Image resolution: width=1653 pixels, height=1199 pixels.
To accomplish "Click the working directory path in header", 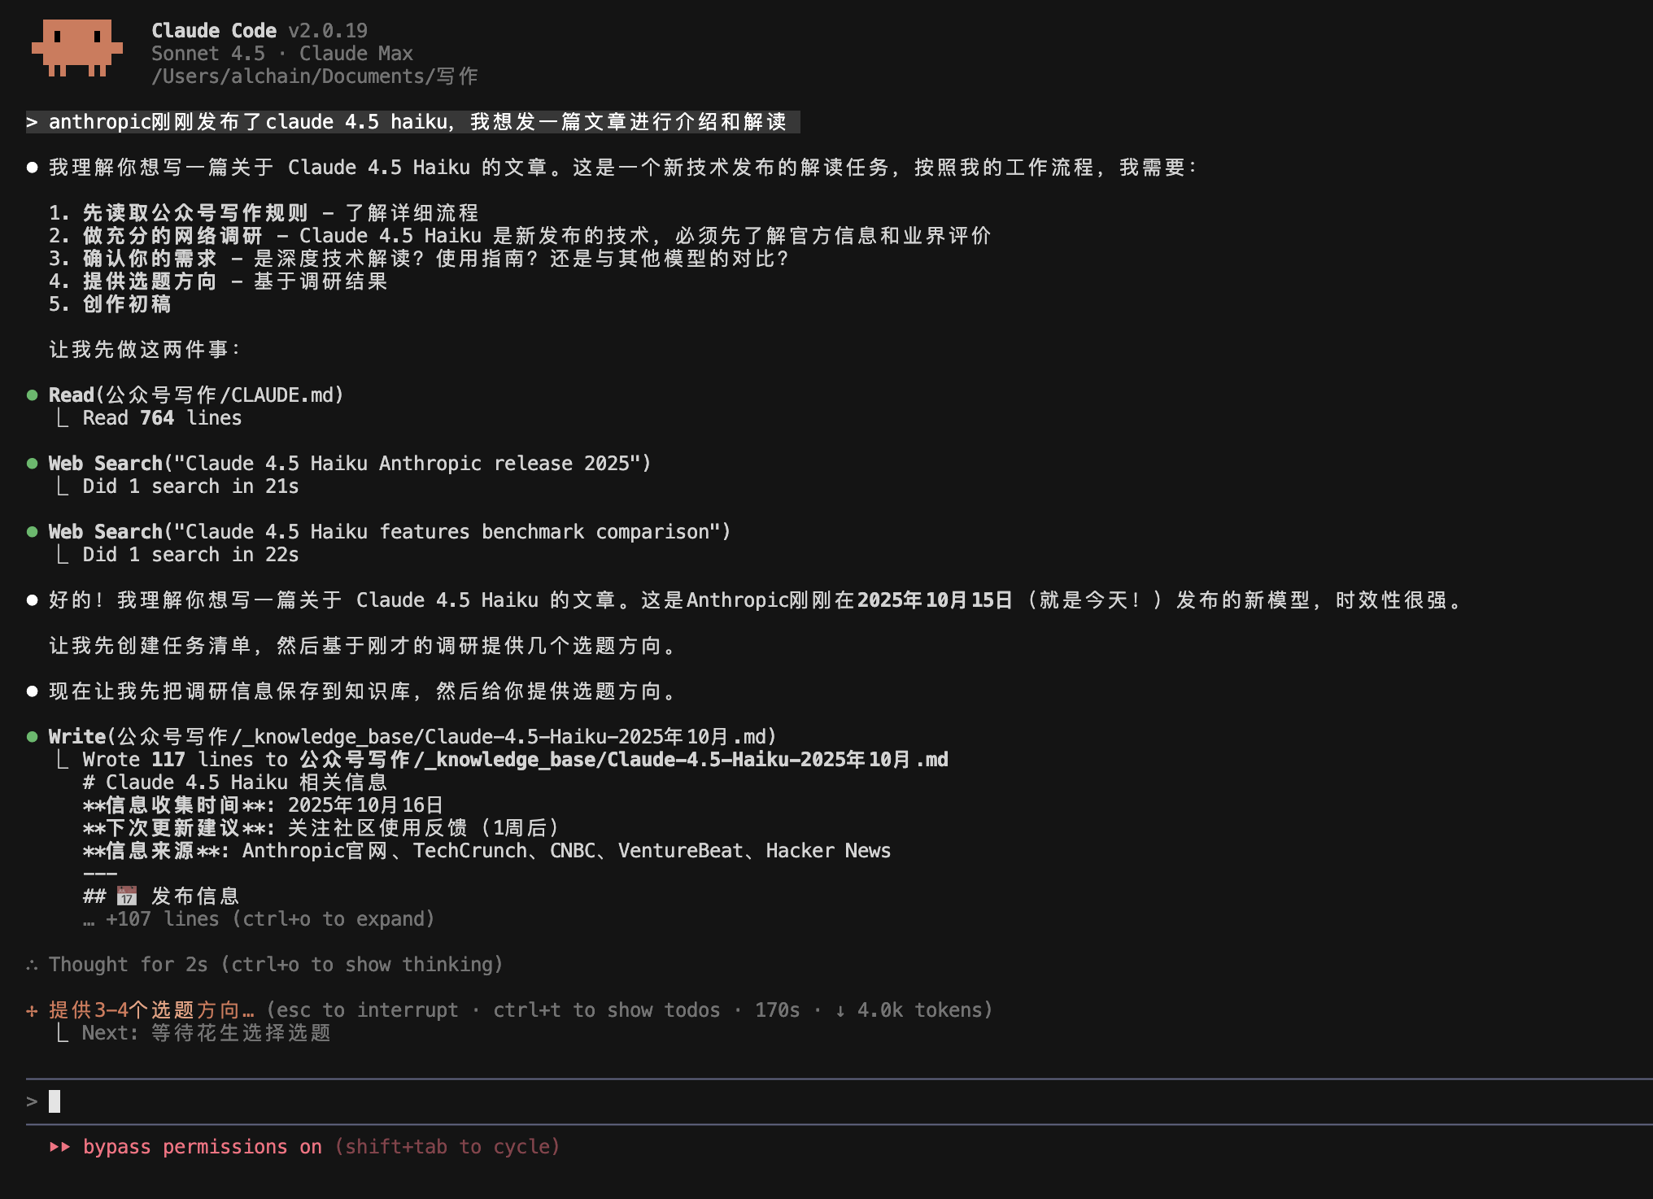I will 315,76.
